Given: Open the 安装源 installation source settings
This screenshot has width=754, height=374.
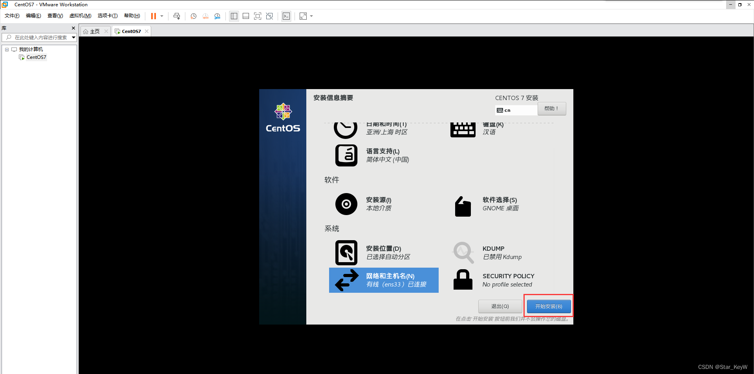Looking at the screenshot, I should tap(378, 204).
